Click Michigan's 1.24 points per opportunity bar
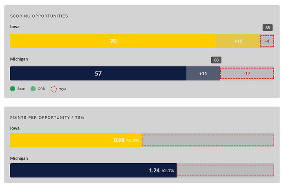Viewport: 282px width, 189px height. coord(93,170)
